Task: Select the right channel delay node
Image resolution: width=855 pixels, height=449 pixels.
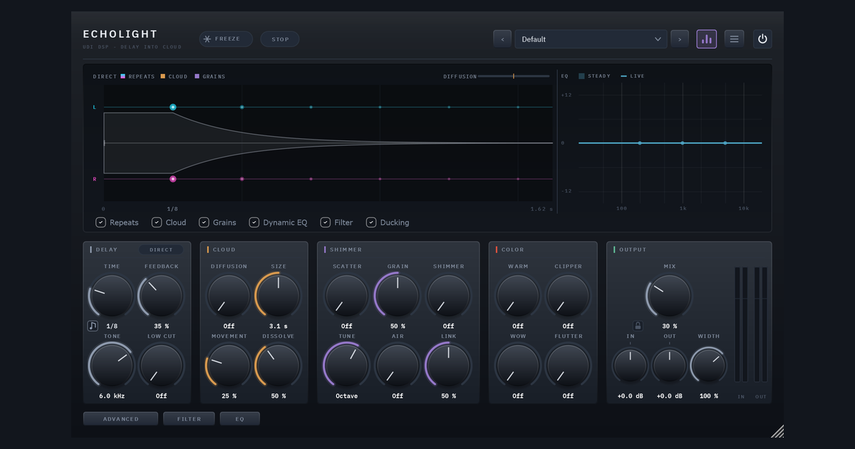Action: [172, 179]
